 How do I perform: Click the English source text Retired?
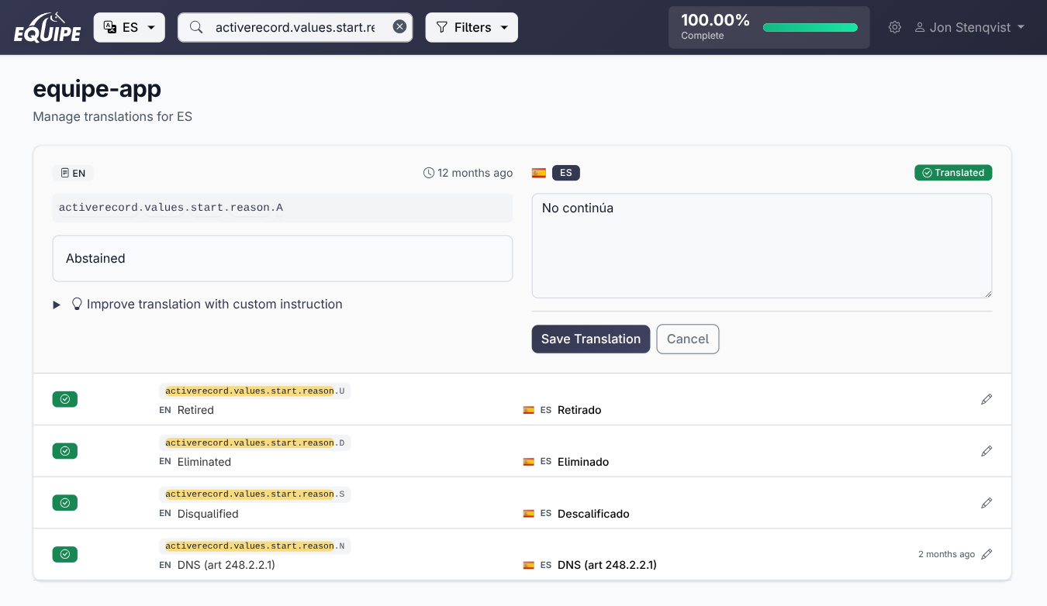(x=195, y=410)
